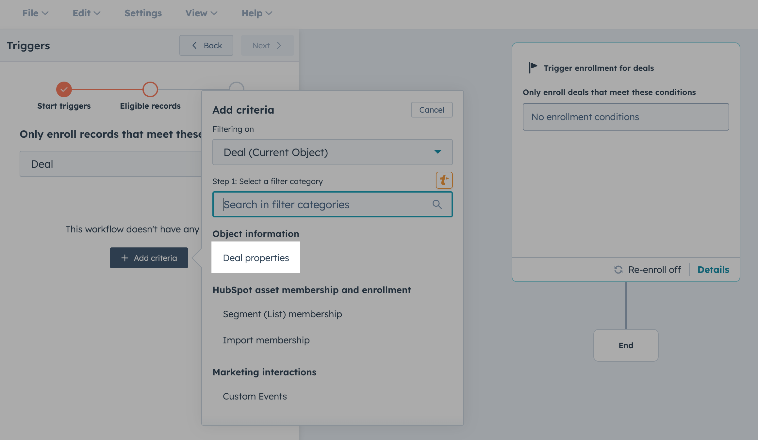Viewport: 758px width, 440px height.
Task: Click the magnifier search icon
Action: tap(437, 204)
